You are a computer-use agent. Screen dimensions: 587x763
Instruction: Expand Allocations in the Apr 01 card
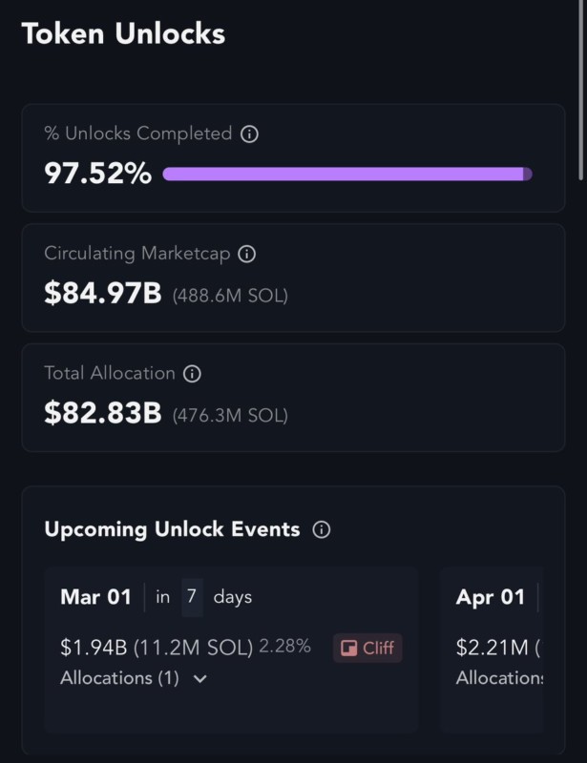click(499, 678)
